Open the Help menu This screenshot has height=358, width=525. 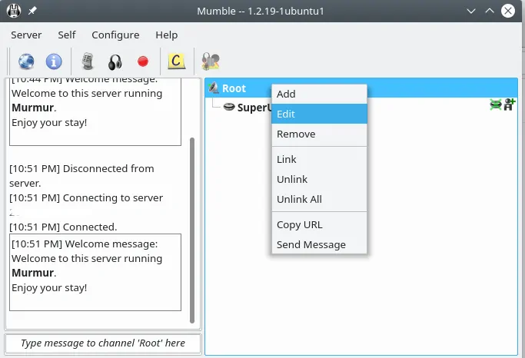click(x=166, y=35)
